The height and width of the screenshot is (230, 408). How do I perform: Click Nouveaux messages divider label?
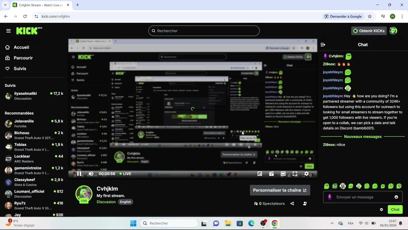363,137
